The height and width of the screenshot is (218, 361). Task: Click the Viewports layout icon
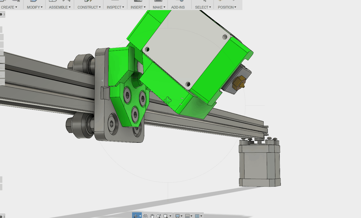pos(197,216)
